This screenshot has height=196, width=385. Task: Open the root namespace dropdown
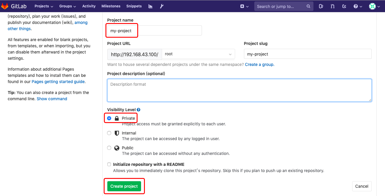click(198, 54)
